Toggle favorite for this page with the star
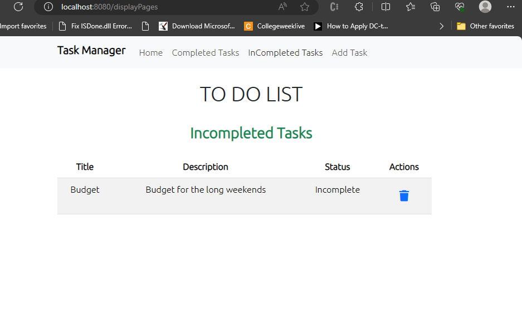 [x=305, y=7]
